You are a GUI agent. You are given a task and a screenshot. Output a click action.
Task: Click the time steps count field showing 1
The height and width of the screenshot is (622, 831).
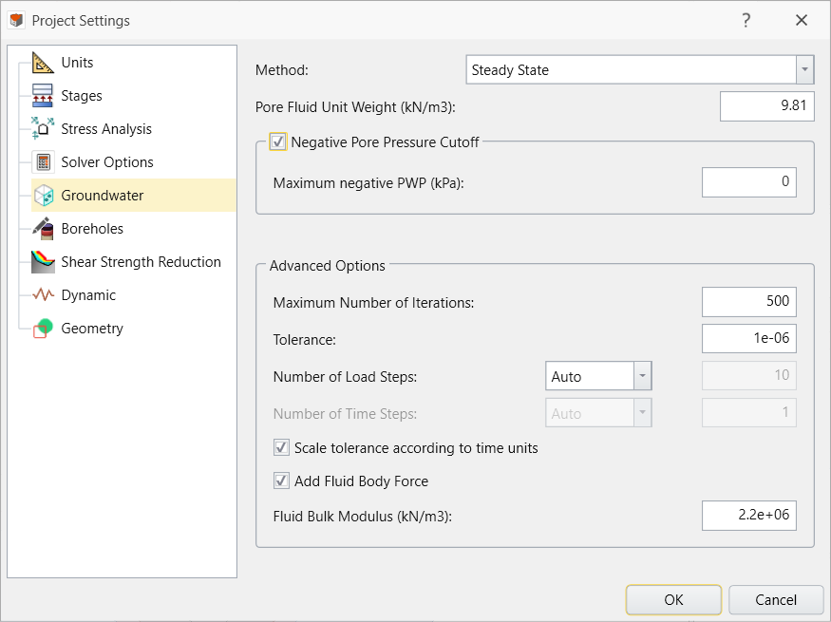click(749, 413)
